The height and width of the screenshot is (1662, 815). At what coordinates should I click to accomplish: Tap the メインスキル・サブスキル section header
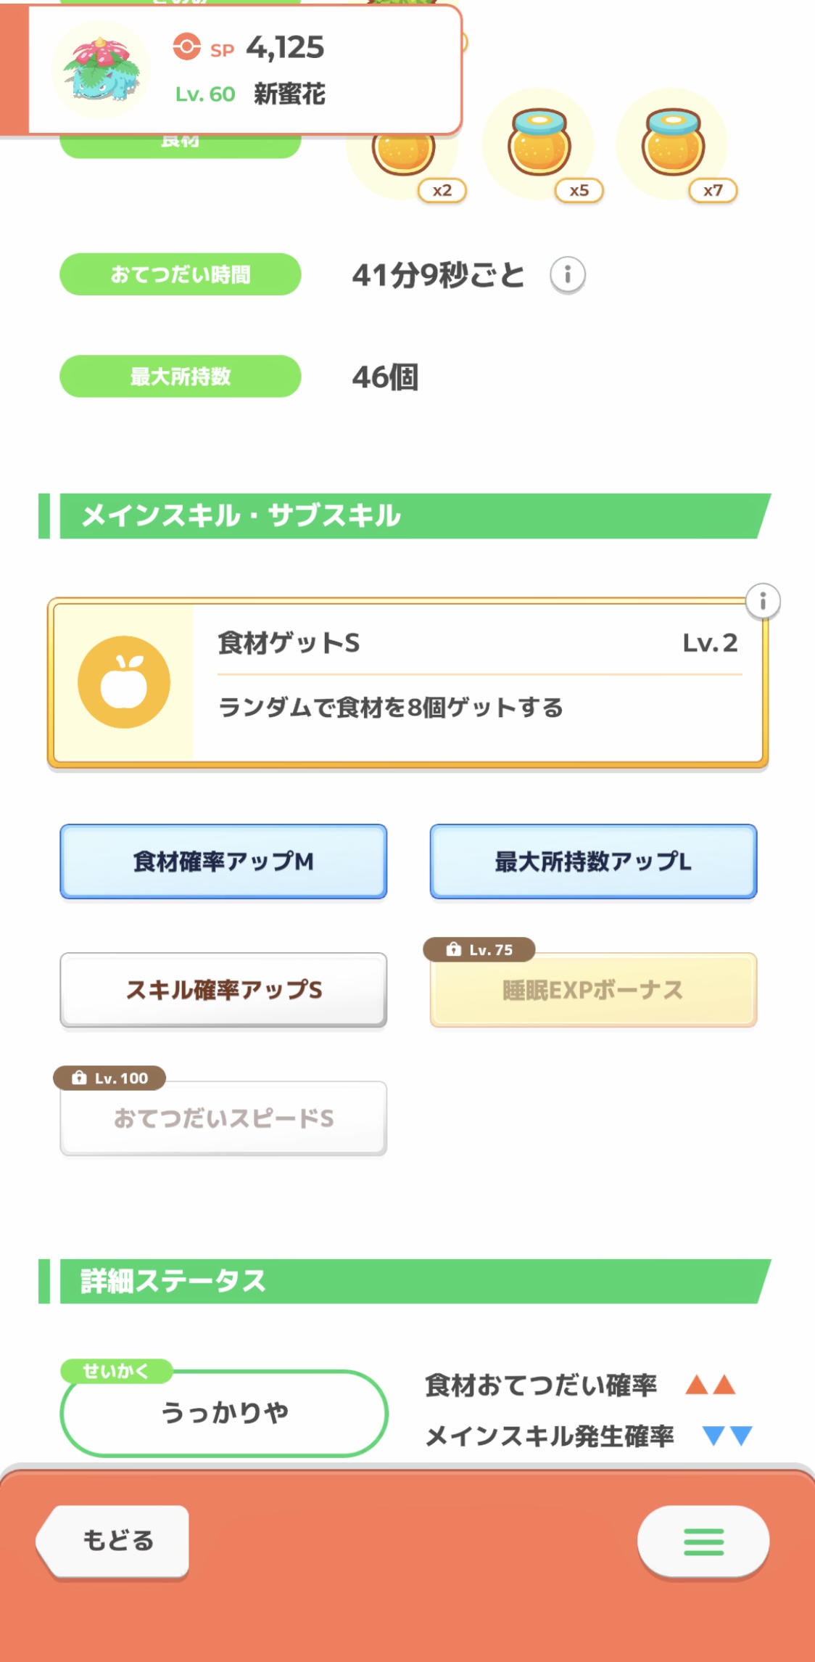(x=406, y=516)
